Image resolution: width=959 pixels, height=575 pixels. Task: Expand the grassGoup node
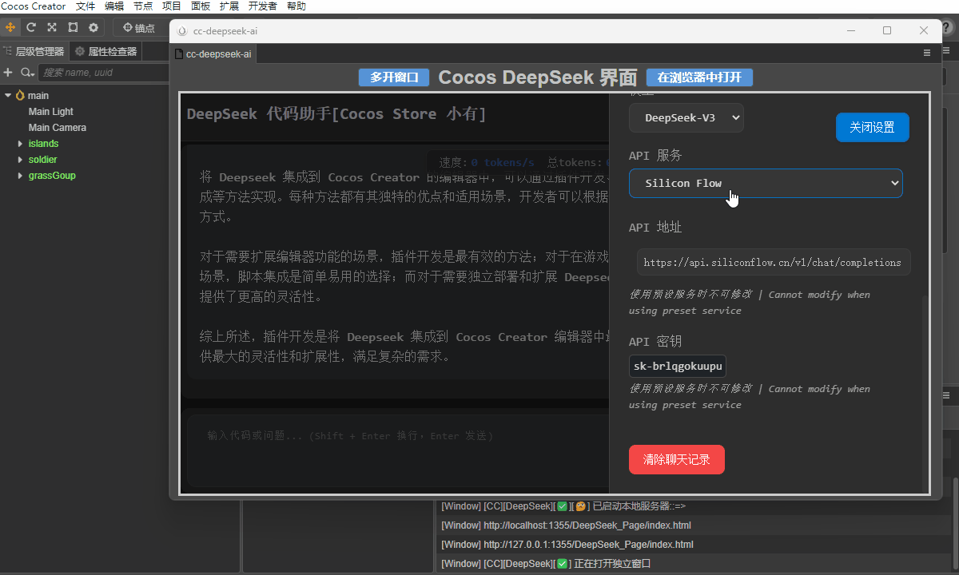click(x=21, y=176)
